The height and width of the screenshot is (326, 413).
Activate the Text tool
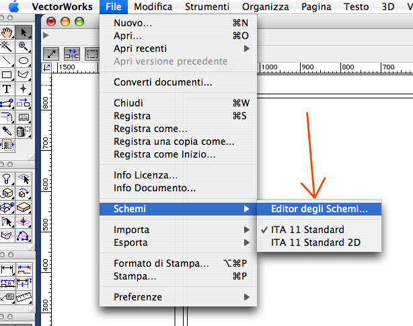pyautogui.click(x=7, y=89)
